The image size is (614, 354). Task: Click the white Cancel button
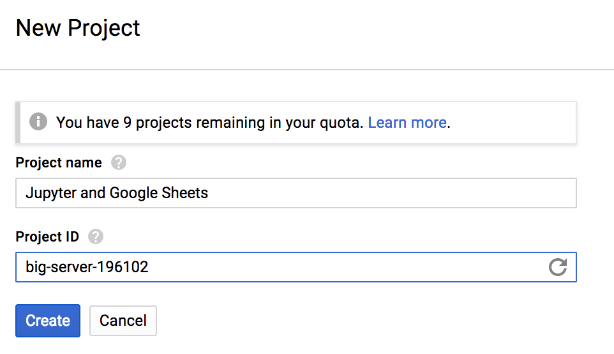click(x=123, y=321)
